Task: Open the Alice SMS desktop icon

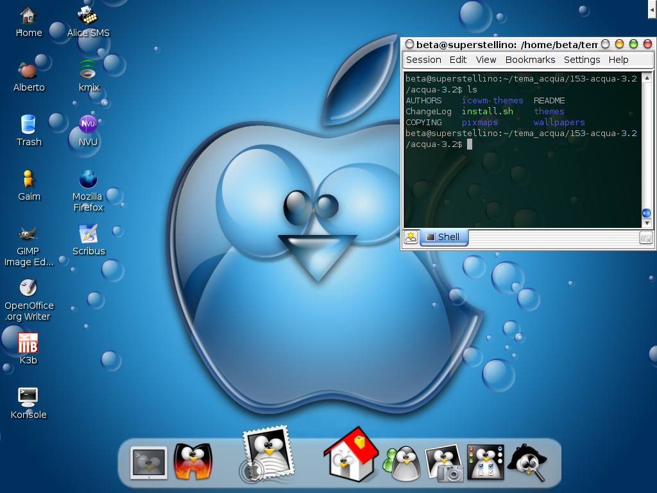Action: pos(88,15)
